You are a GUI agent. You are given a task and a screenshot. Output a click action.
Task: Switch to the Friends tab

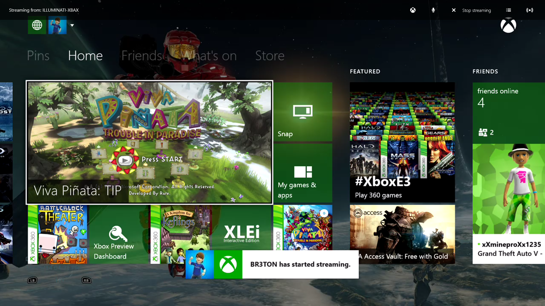pyautogui.click(x=142, y=56)
